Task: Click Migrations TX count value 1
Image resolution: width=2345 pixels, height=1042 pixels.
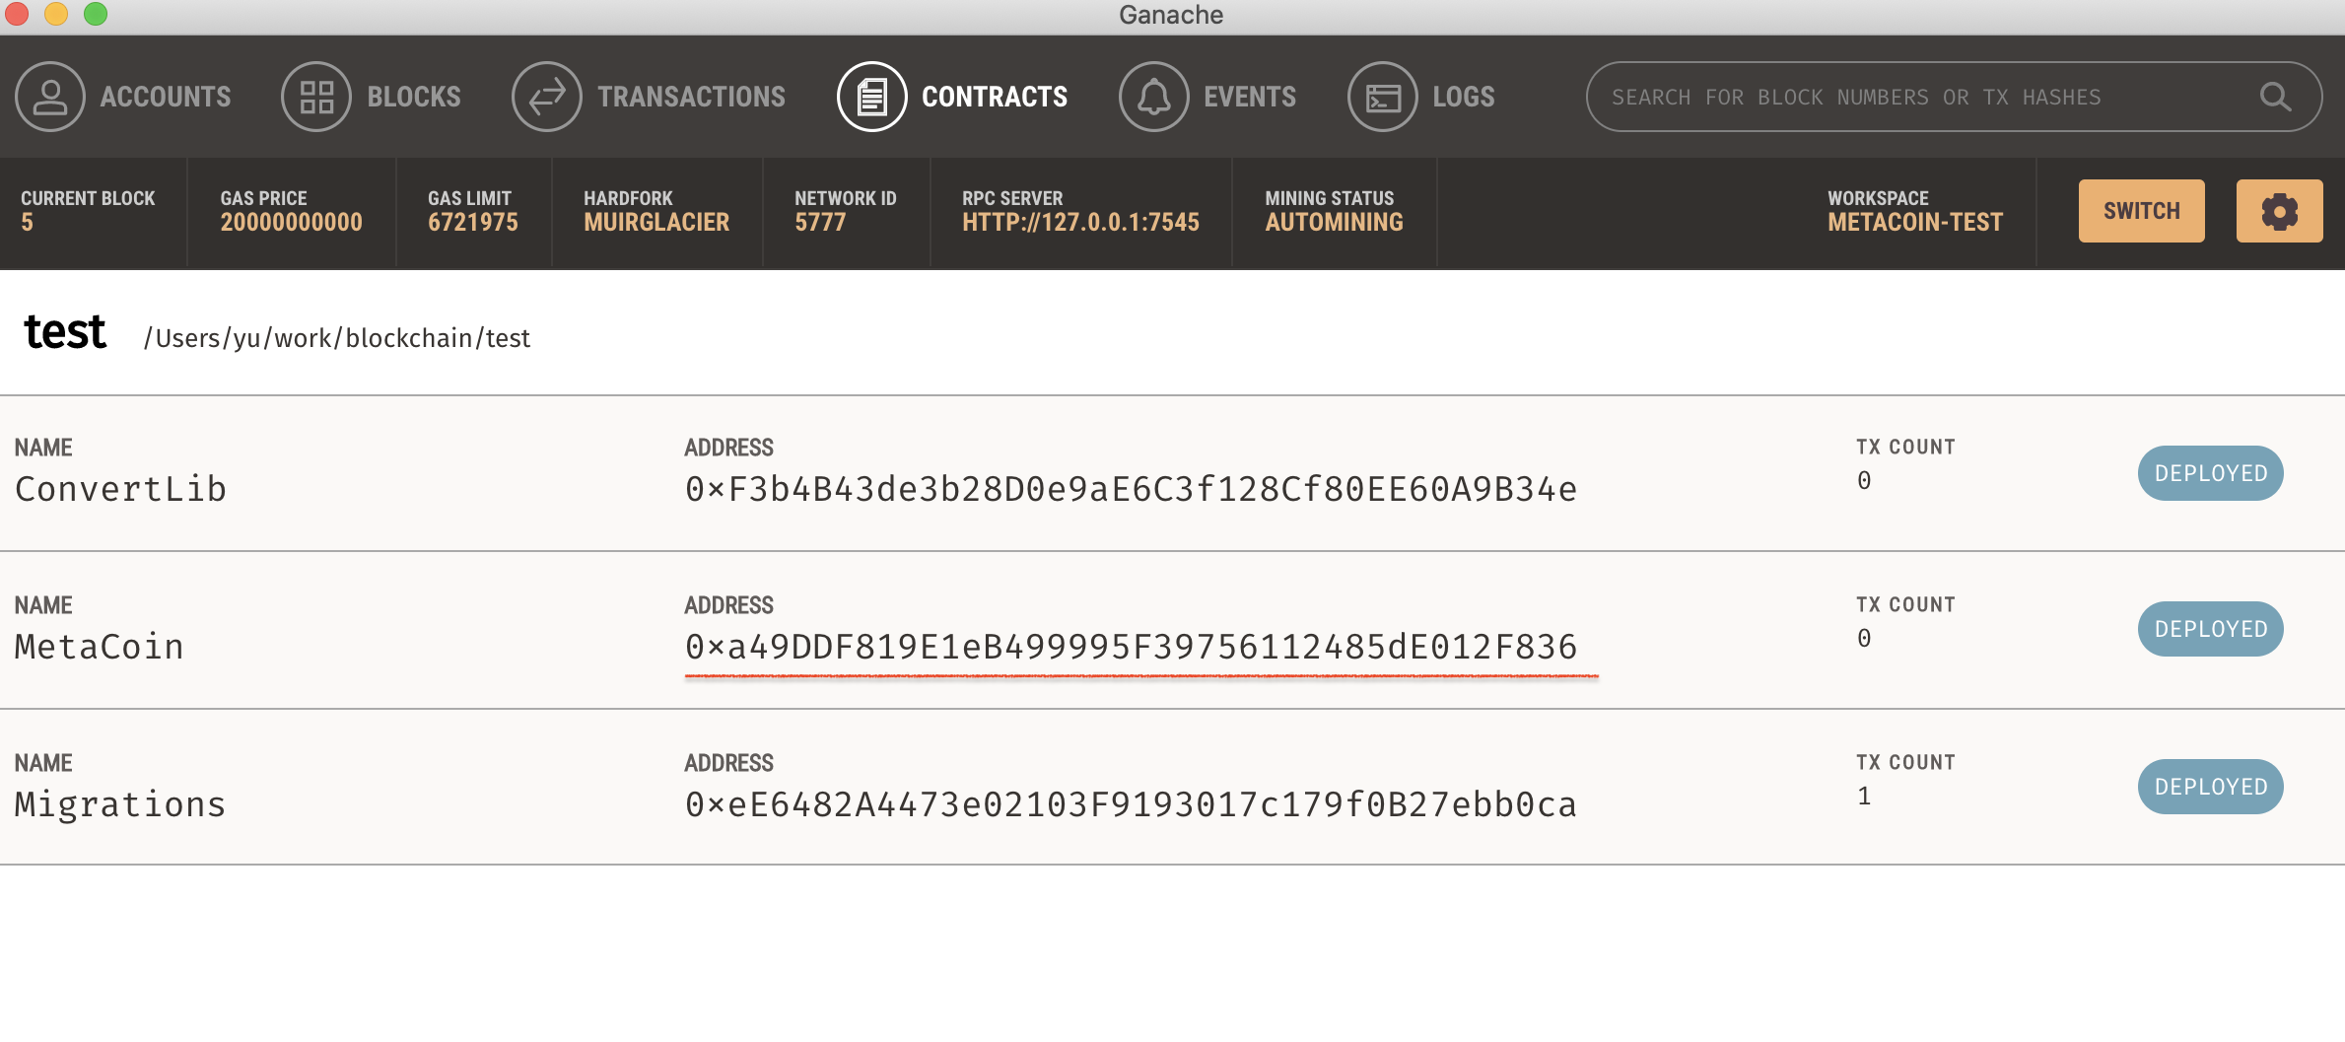Action: click(1864, 797)
